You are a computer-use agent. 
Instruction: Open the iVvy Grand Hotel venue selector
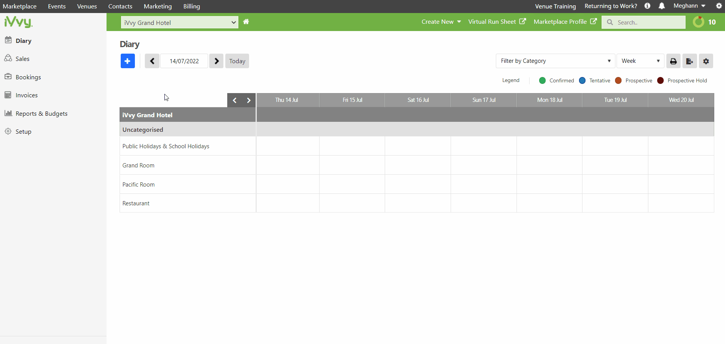[x=179, y=22]
